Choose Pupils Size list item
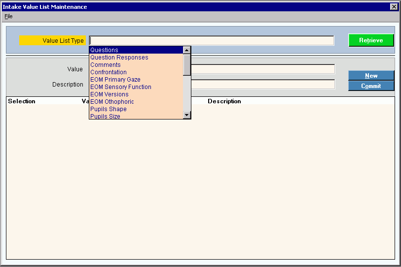 click(105, 117)
